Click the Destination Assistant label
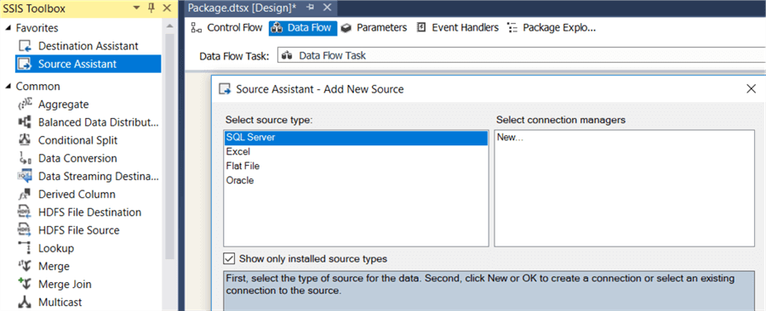 pos(89,46)
